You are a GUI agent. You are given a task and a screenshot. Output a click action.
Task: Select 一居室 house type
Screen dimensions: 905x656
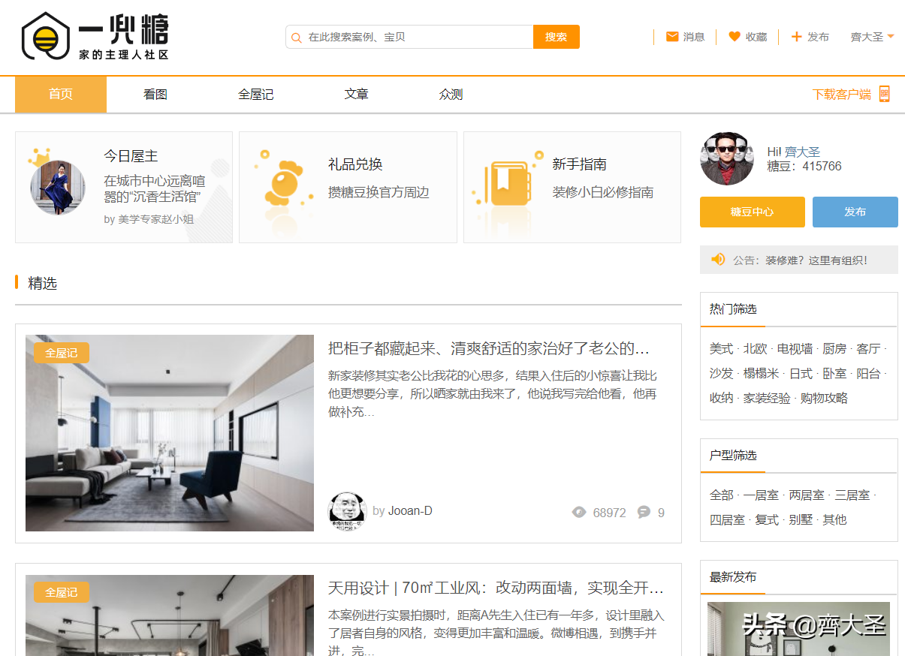[761, 495]
